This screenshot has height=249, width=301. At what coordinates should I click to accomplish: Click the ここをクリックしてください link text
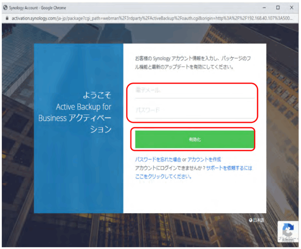click(x=163, y=177)
